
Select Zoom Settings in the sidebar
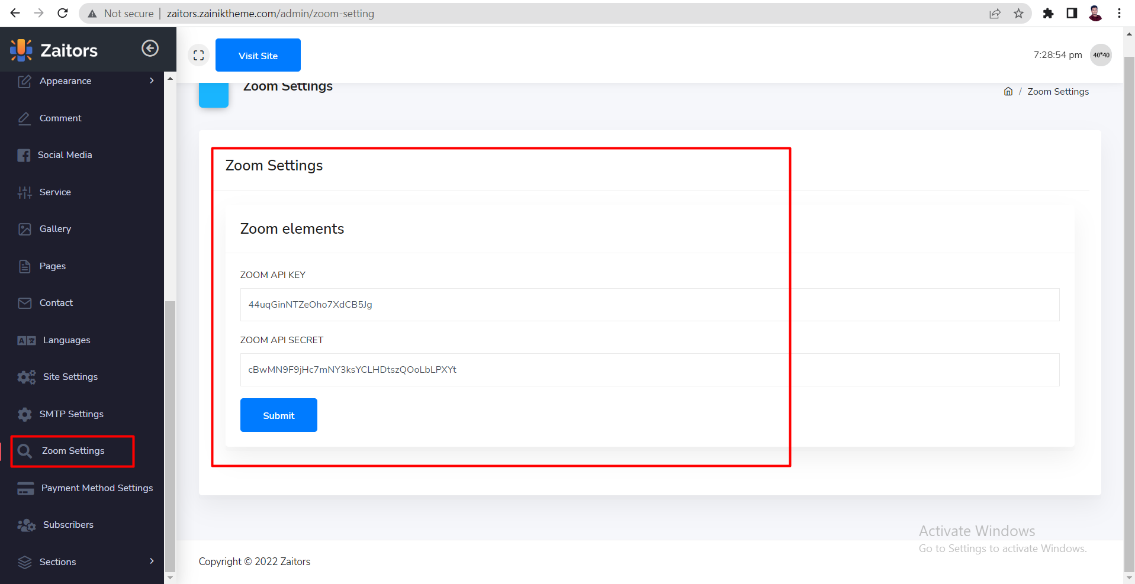(x=73, y=451)
